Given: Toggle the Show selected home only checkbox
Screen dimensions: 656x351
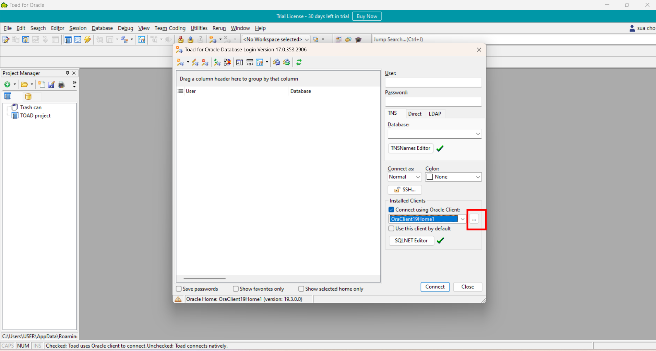Looking at the screenshot, I should 301,289.
